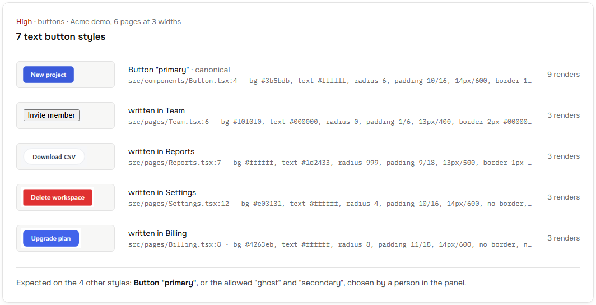
Task: Select the 'written in Settings' title
Action: tap(162, 192)
